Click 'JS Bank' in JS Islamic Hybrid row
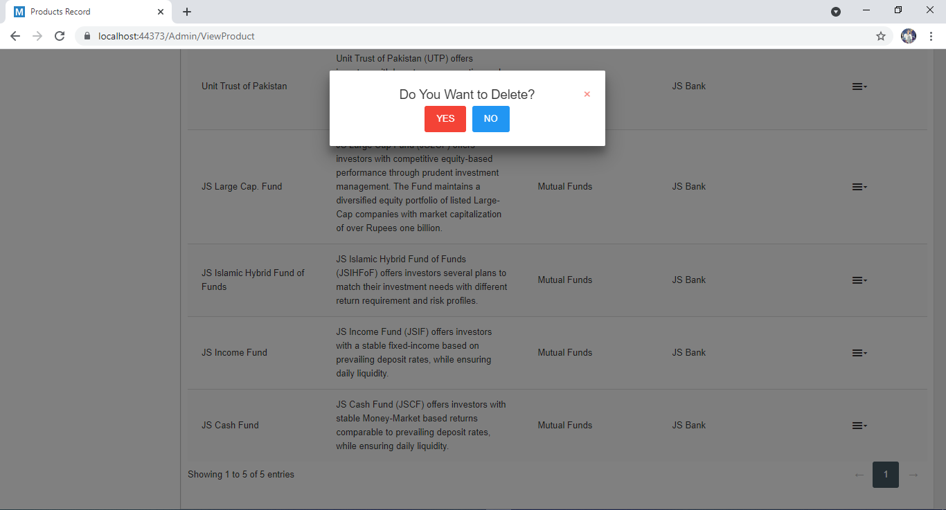 pyautogui.click(x=689, y=280)
